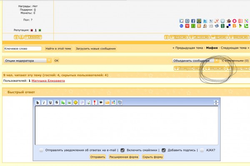Open the gifts count link 'Подарки: 0'
This screenshot has height=166, width=250.
(35, 10)
